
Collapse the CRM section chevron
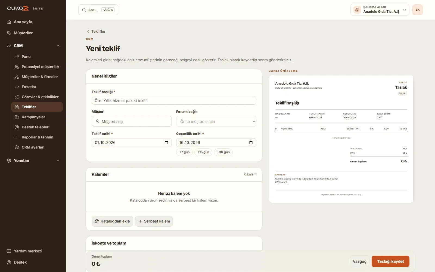pos(58,46)
